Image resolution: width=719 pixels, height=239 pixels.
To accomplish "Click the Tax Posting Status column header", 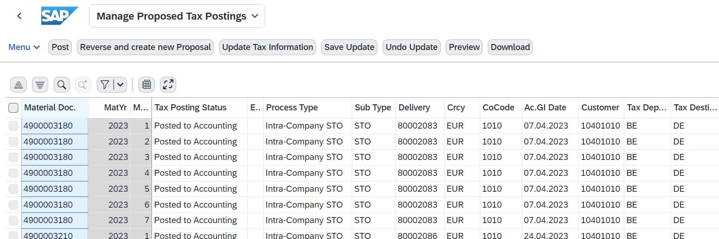I will (x=190, y=108).
